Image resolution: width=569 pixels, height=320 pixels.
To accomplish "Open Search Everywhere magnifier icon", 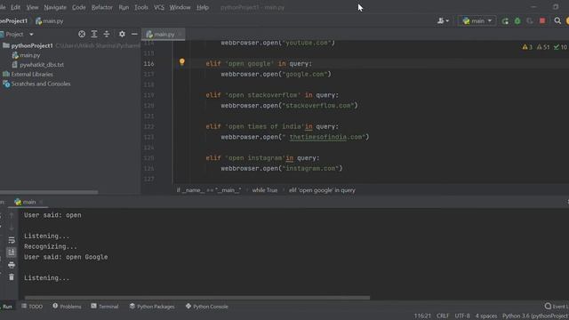I will coord(557,21).
